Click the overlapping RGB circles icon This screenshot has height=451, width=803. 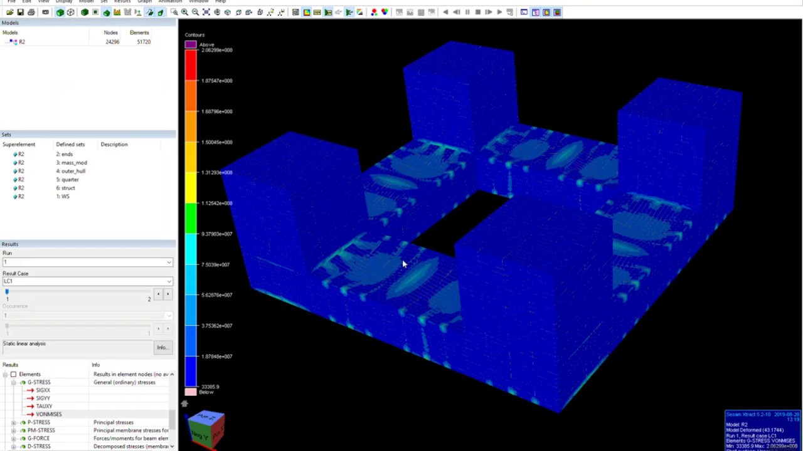point(385,12)
